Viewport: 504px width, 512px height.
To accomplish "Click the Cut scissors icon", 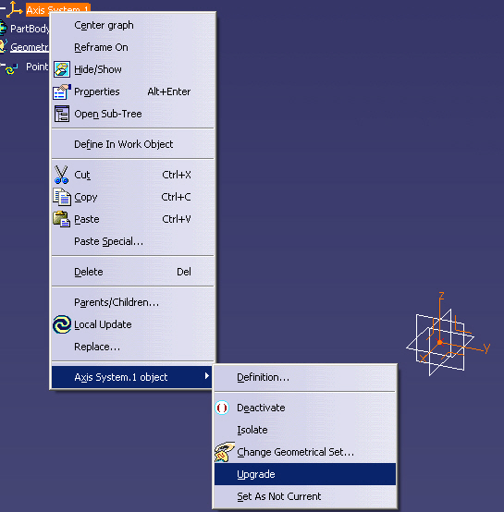I will [x=61, y=175].
